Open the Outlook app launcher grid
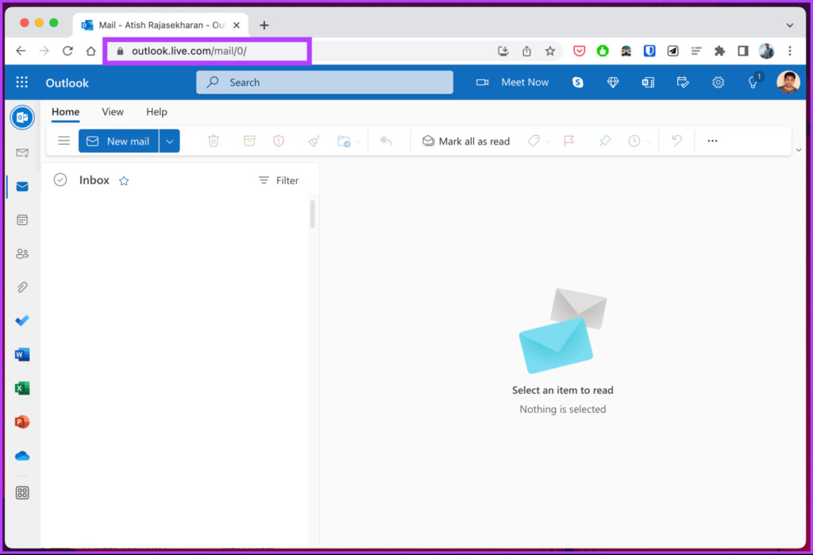This screenshot has height=555, width=813. [21, 83]
